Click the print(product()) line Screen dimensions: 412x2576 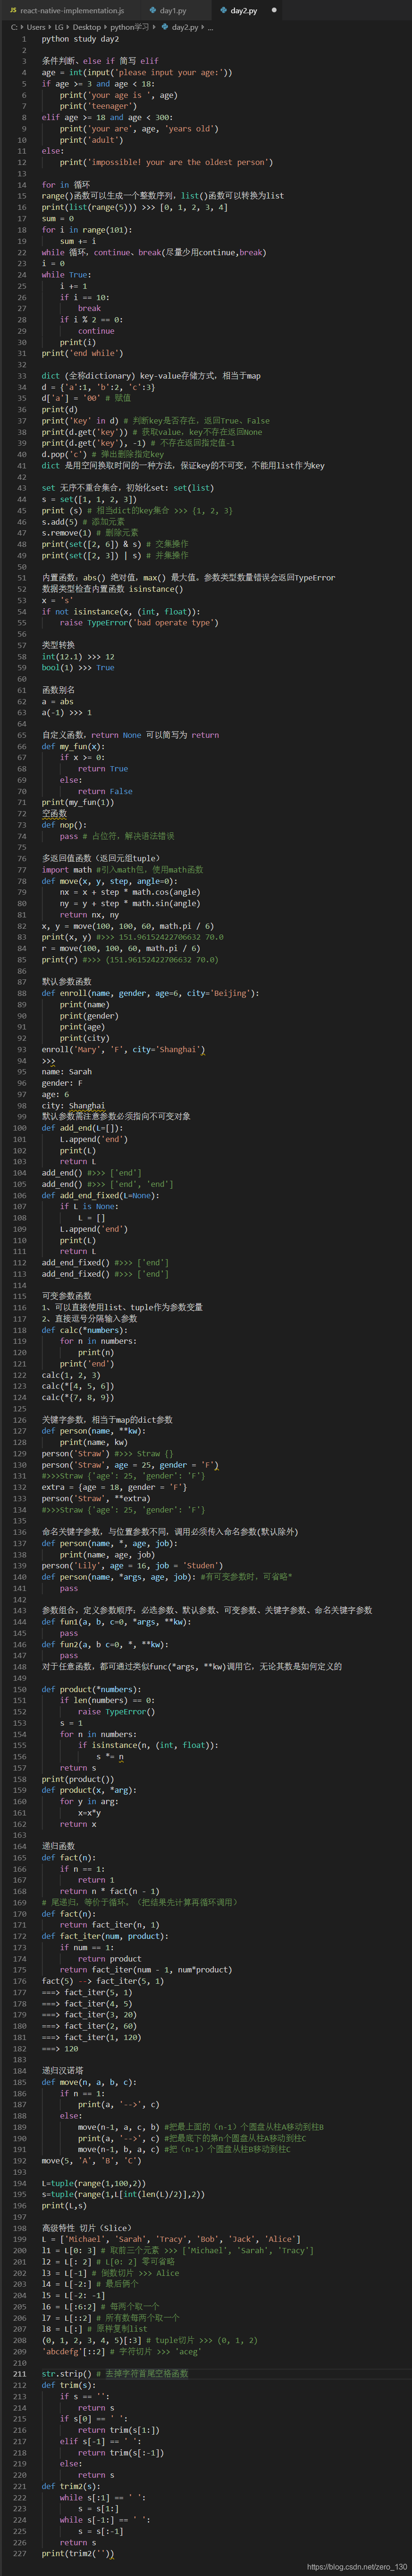pos(78,1778)
